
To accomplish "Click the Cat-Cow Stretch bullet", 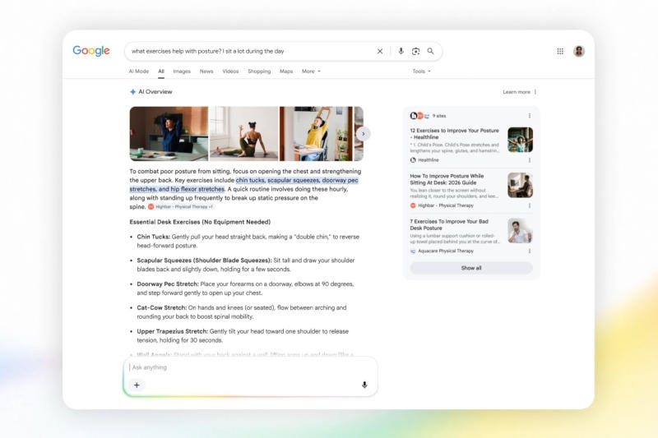I will click(242, 311).
